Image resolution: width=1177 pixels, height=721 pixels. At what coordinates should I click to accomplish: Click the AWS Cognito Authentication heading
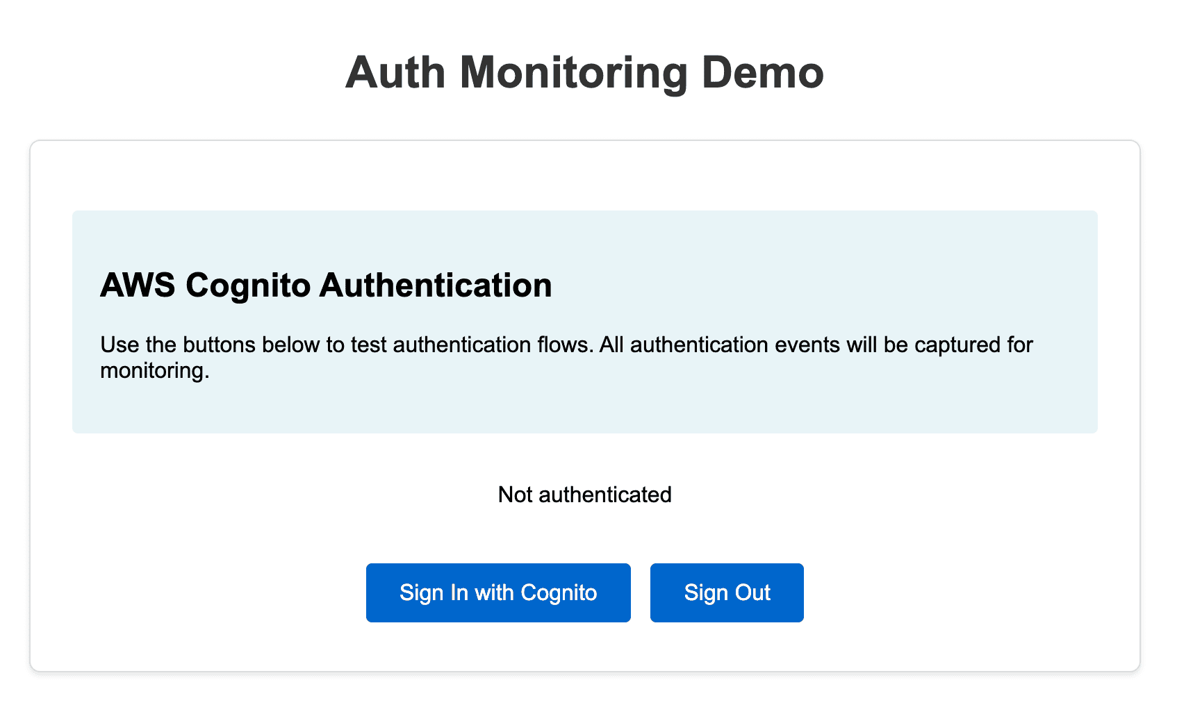327,285
